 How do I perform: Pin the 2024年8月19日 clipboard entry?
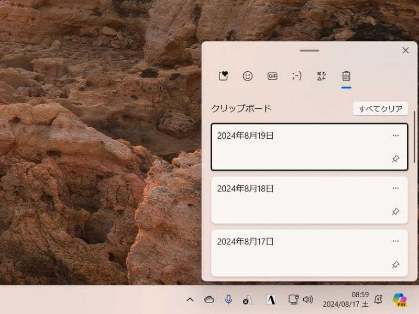coord(396,159)
